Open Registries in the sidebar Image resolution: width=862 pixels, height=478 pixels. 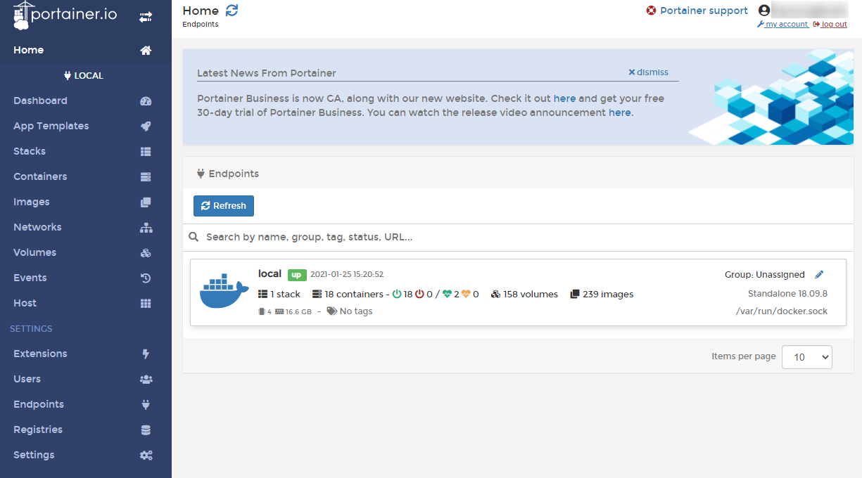click(x=86, y=430)
